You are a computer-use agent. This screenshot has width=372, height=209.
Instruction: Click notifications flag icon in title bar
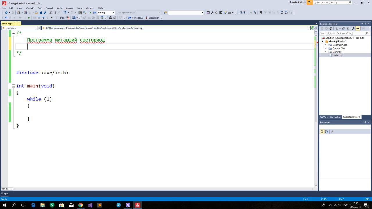point(309,2)
